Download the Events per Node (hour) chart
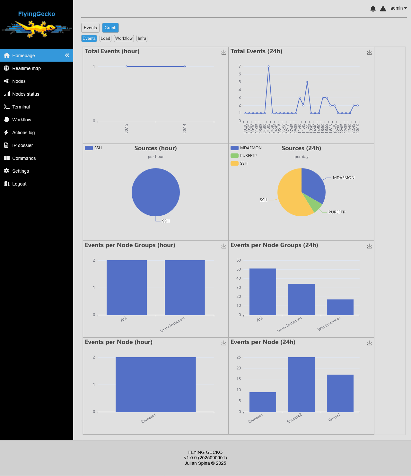 [224, 343]
